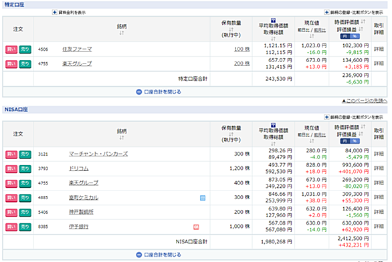The height and width of the screenshot is (262, 392).
Task: Sort NISA口座 table by 銘柄
Action: pyautogui.click(x=122, y=138)
